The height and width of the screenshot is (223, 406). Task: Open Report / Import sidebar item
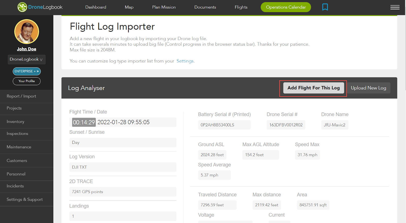[x=27, y=96]
